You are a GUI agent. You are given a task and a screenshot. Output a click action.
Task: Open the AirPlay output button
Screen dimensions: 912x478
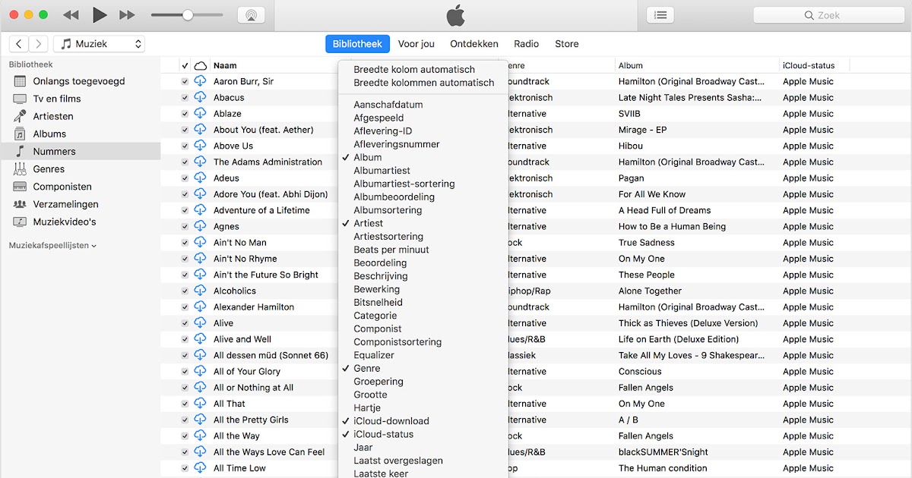tap(252, 15)
